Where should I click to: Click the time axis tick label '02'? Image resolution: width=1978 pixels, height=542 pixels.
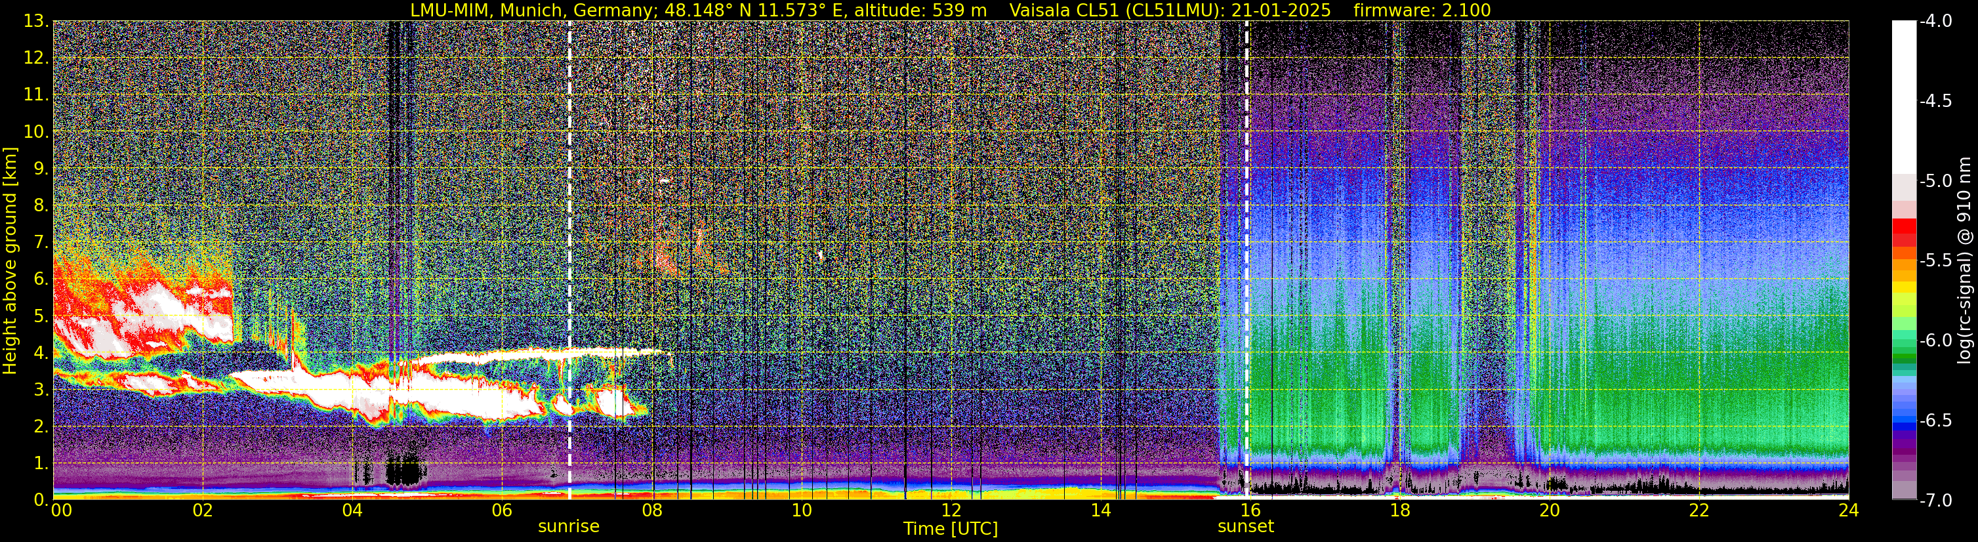tap(202, 511)
